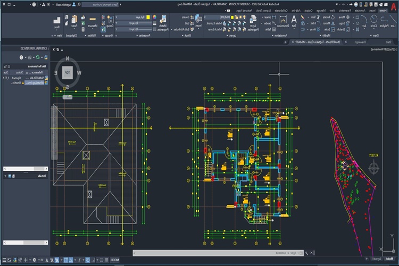Click the color wheel icon in Properties panel
The image size is (399, 266).
click(x=154, y=17)
